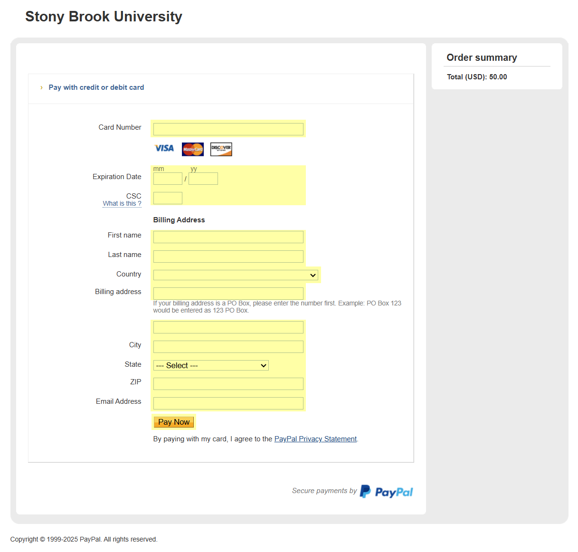Image resolution: width=578 pixels, height=552 pixels.
Task: Click the ZIP code field
Action: [x=228, y=384]
